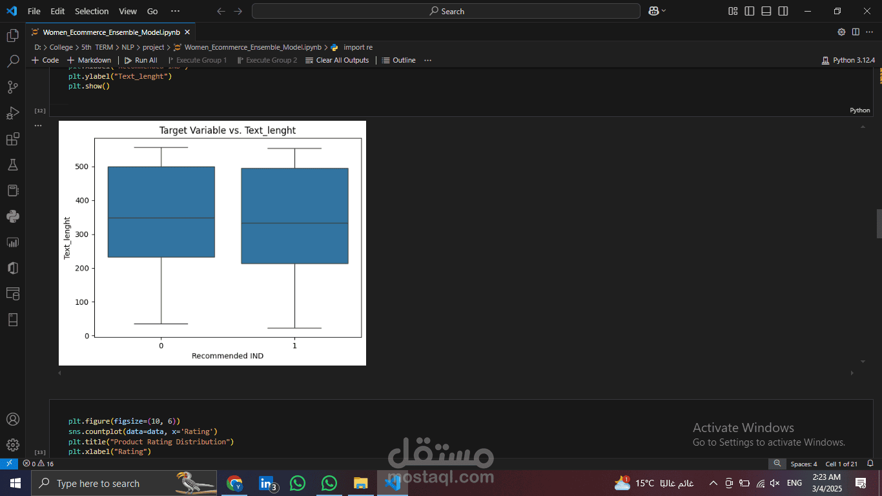Image resolution: width=882 pixels, height=496 pixels.
Task: Toggle the Primary Side Bar
Action: [x=750, y=11]
